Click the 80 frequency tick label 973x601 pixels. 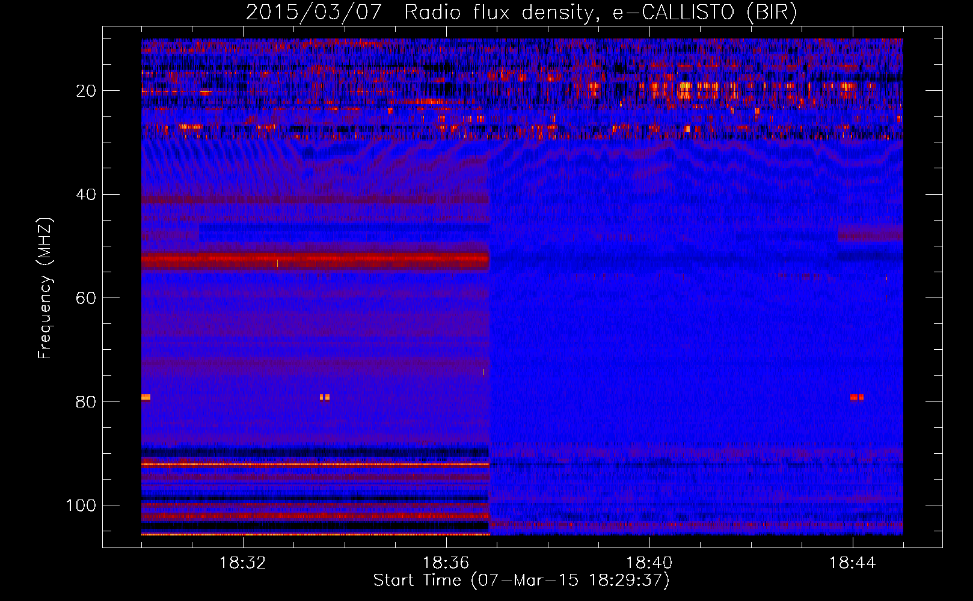pos(86,402)
